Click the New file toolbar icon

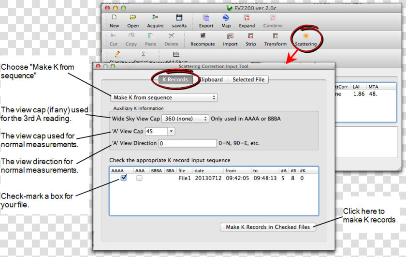pyautogui.click(x=114, y=17)
